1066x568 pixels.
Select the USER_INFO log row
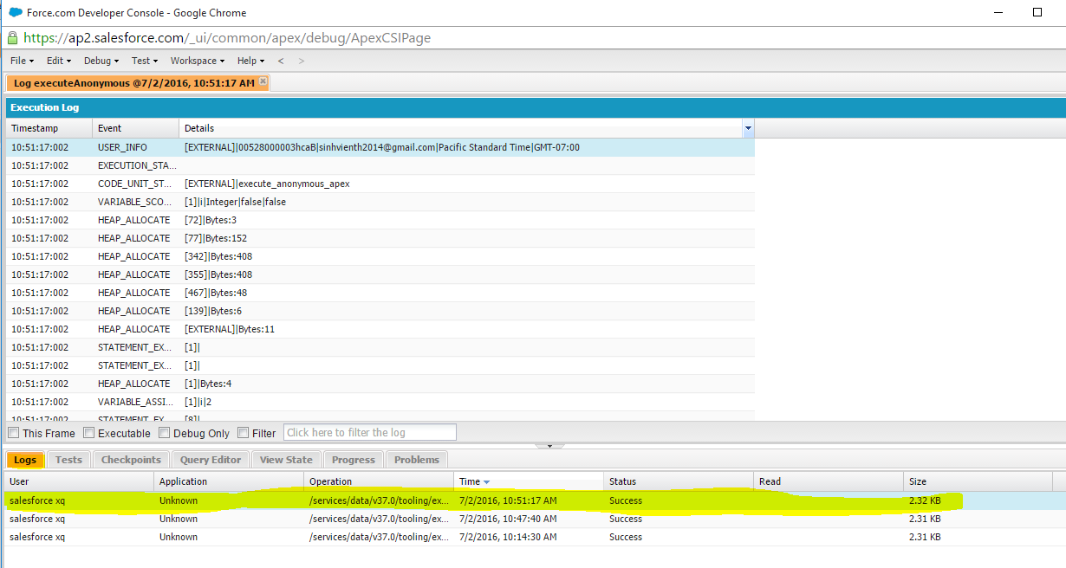pyautogui.click(x=380, y=147)
